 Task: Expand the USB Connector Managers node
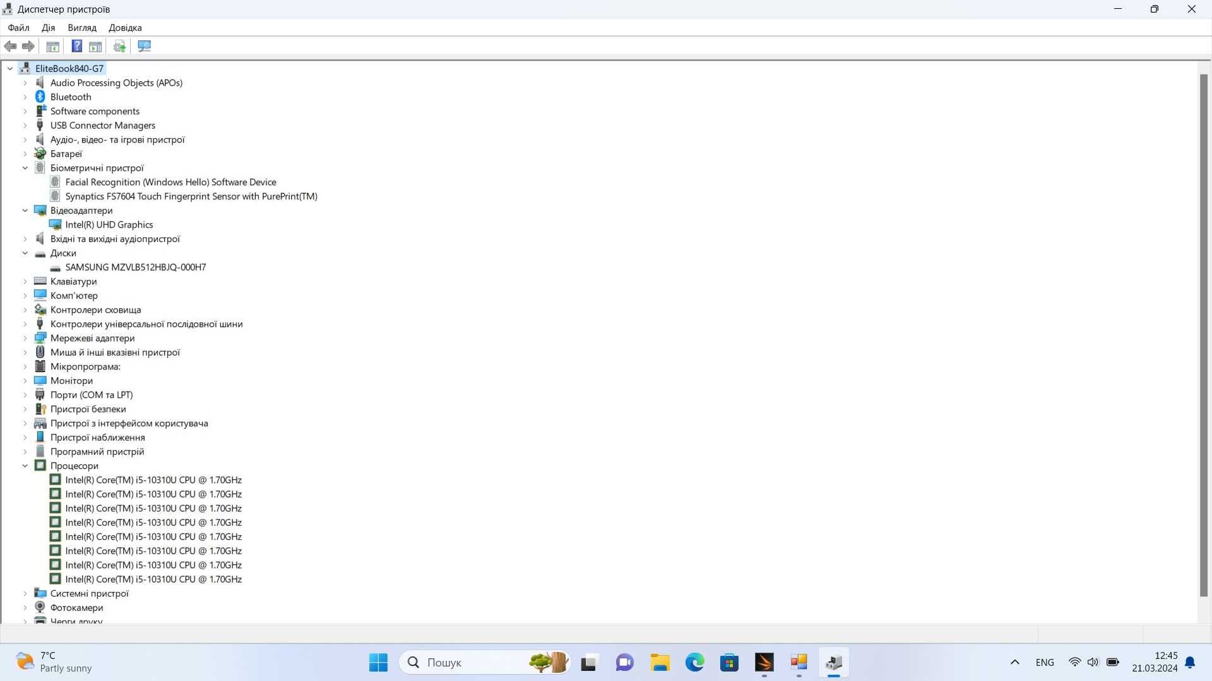[25, 125]
